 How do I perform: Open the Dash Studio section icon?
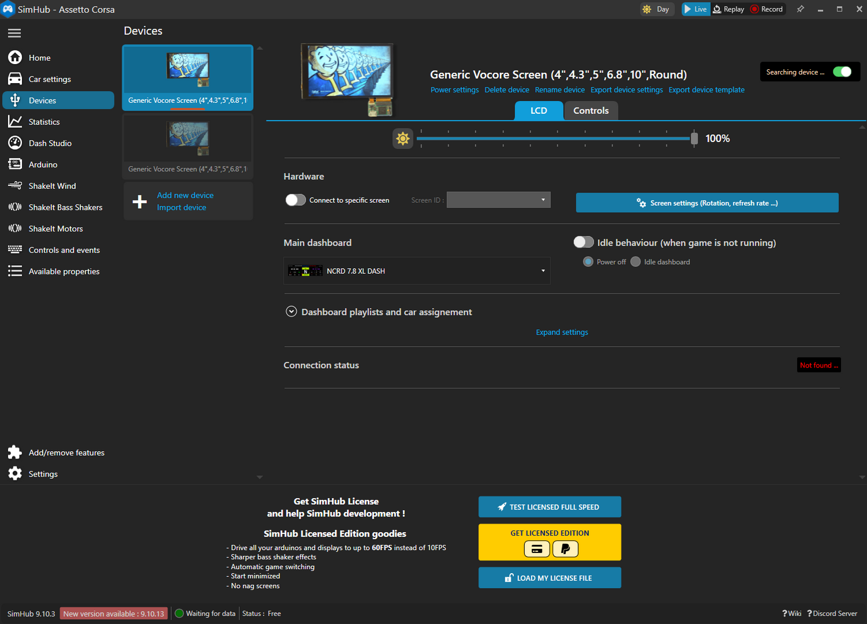click(15, 143)
